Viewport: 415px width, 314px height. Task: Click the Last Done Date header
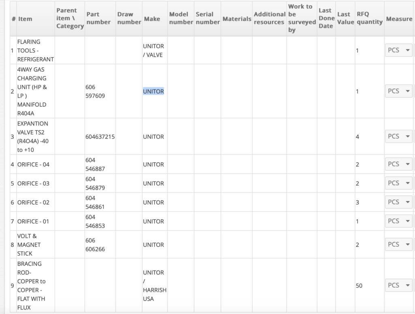coord(326,18)
